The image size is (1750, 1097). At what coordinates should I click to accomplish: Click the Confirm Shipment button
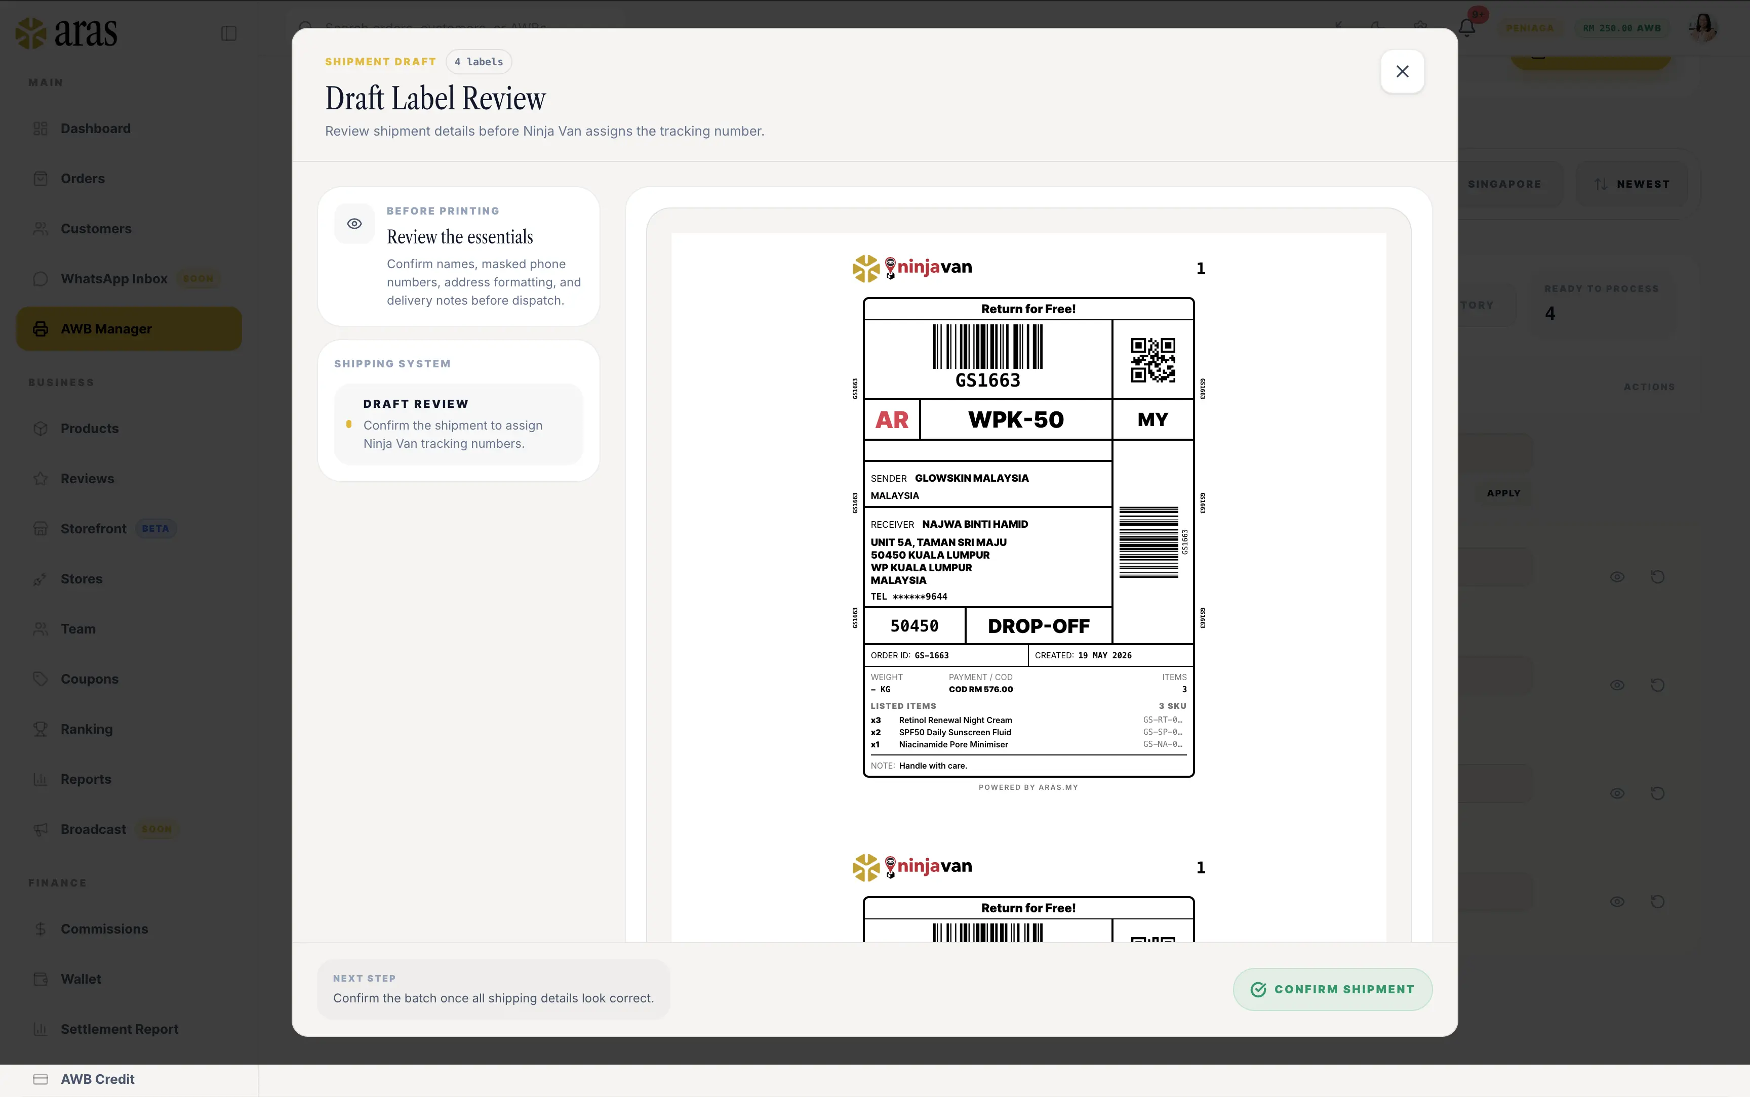click(1332, 989)
